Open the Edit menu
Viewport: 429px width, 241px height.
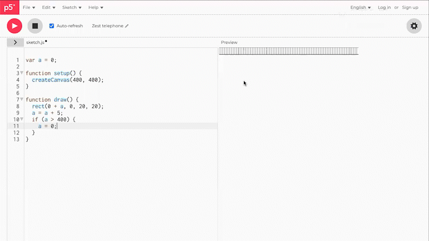point(48,7)
